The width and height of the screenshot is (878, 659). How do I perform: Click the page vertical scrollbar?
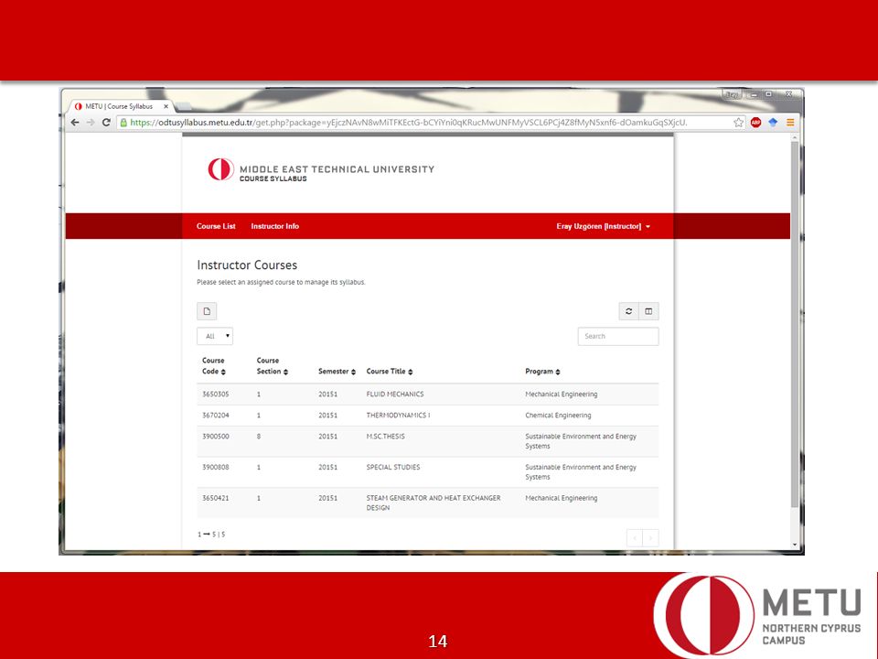click(x=795, y=325)
